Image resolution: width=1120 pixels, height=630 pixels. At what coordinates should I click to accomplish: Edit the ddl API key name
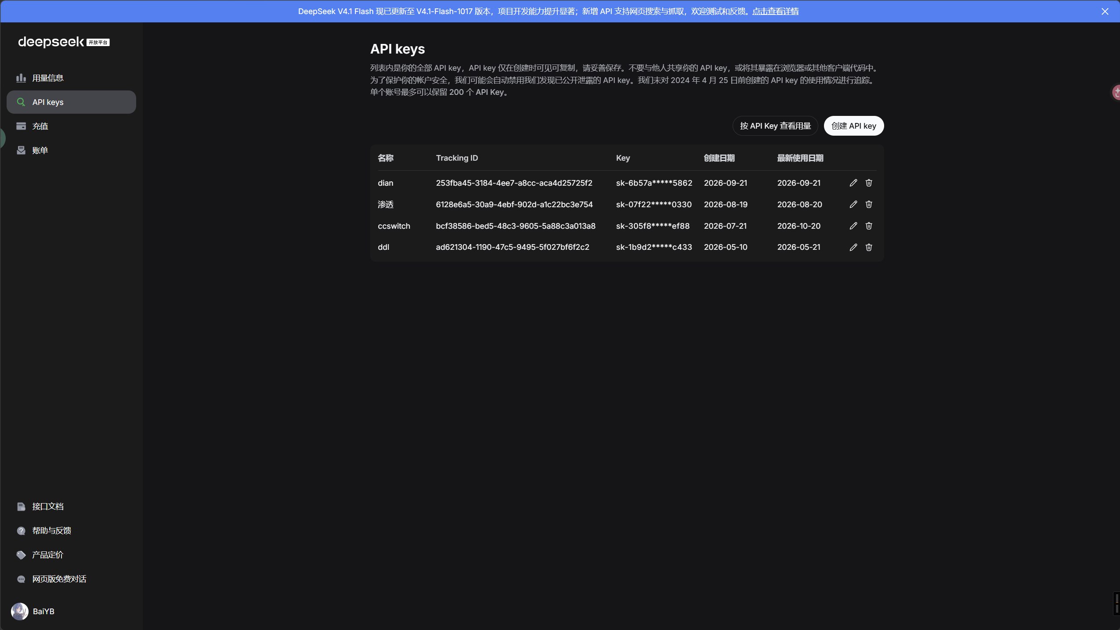(x=853, y=247)
